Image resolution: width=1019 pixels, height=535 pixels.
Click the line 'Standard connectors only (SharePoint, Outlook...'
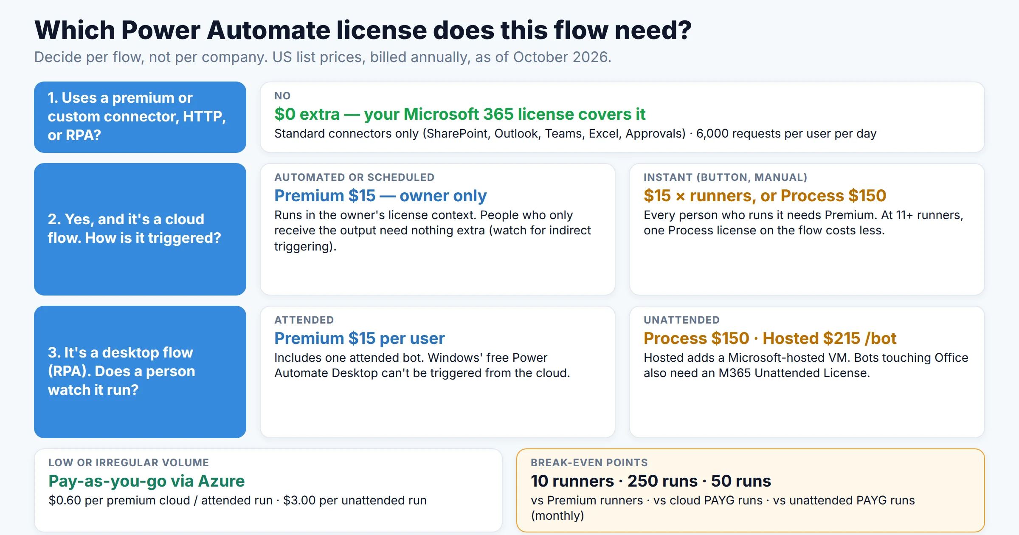[x=575, y=134]
